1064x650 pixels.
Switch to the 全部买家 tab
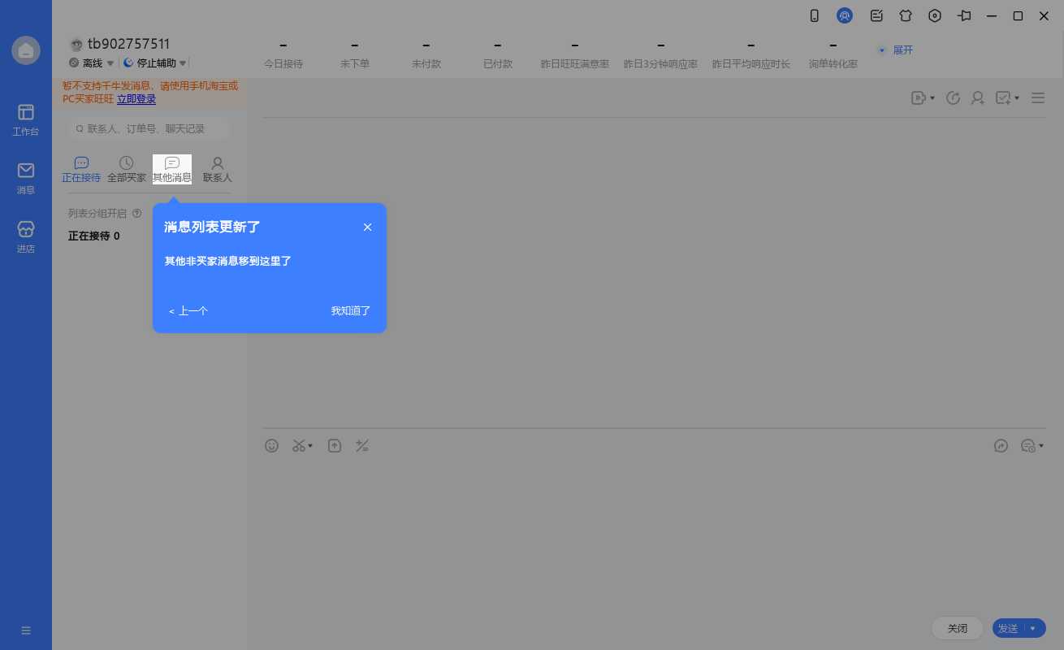click(x=127, y=170)
